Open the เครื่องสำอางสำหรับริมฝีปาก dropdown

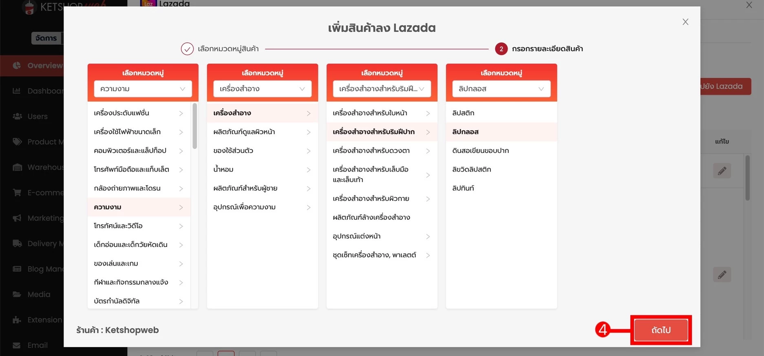click(x=382, y=89)
